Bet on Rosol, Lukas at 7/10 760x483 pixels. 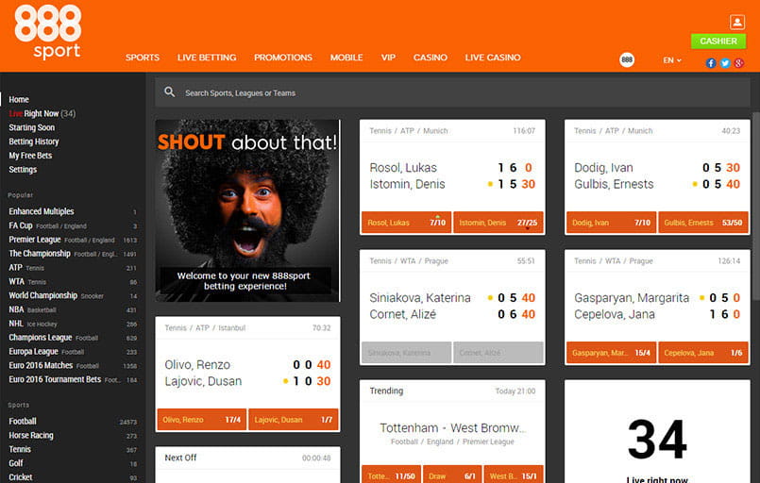click(x=406, y=223)
